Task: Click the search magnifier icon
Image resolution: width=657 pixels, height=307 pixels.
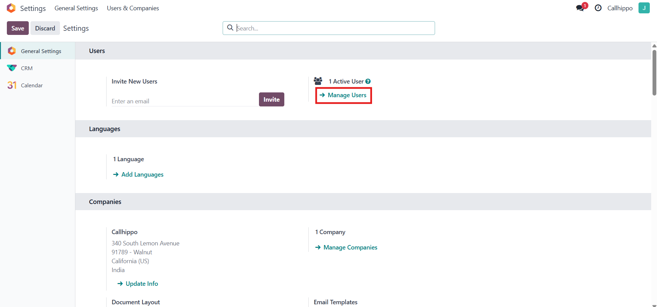Action: coord(230,28)
